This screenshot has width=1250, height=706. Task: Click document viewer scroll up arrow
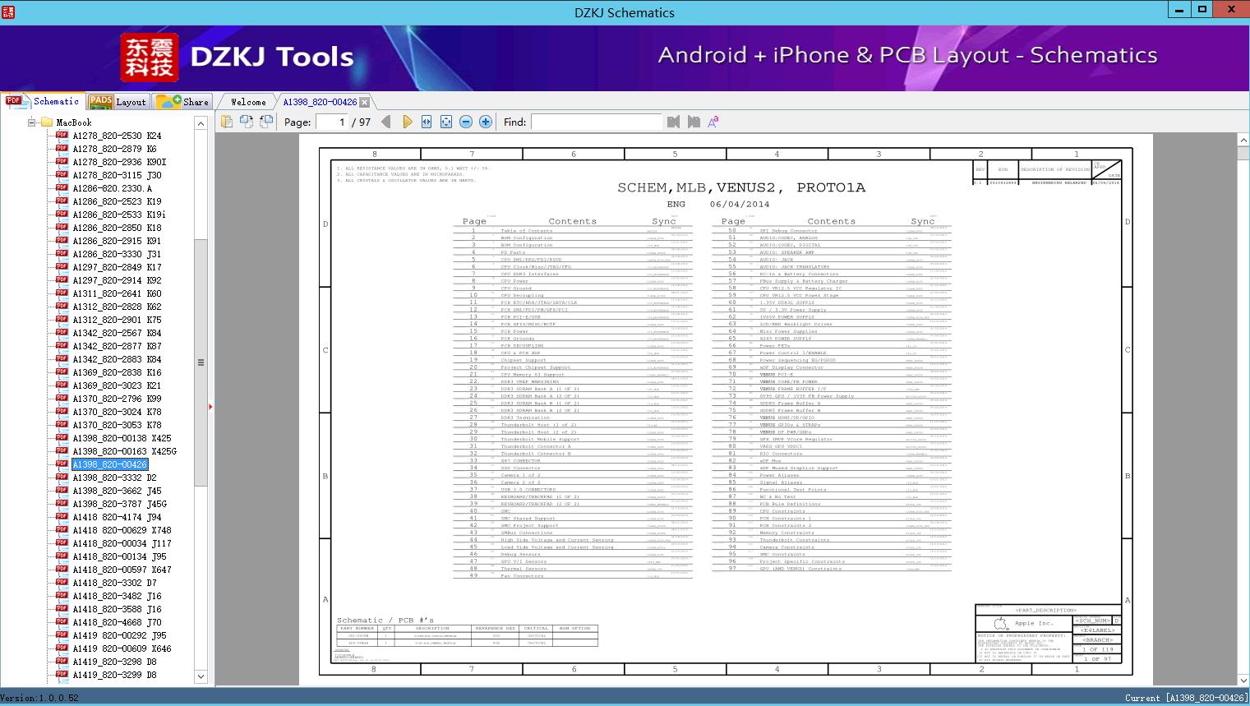point(1243,141)
